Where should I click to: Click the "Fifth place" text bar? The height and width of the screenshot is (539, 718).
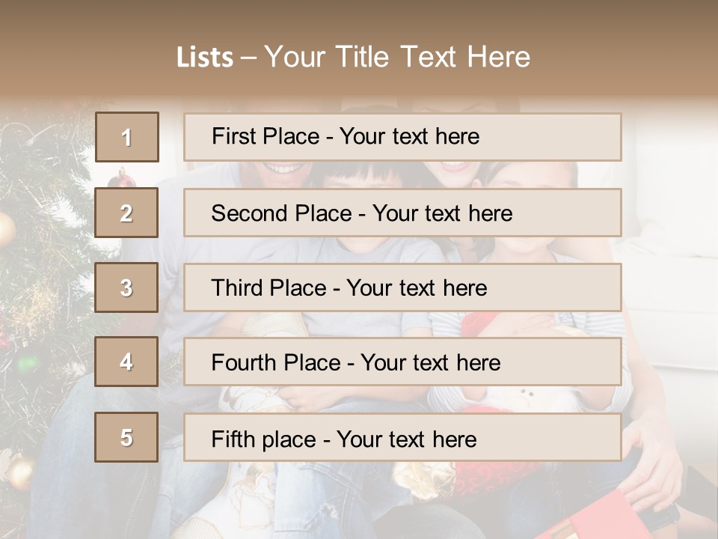click(x=402, y=437)
